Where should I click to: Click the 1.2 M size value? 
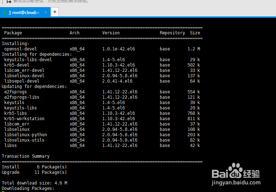(194, 49)
